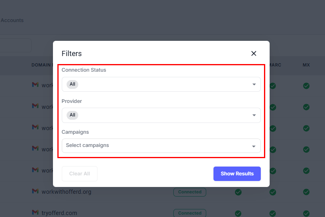Select the tryofferd.com domain row
The image size is (325, 217).
[x=59, y=213]
